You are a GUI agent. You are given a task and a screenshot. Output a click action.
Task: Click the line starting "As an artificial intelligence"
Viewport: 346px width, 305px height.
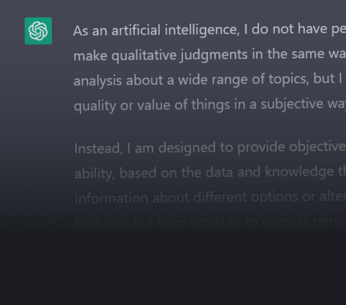click(x=209, y=30)
